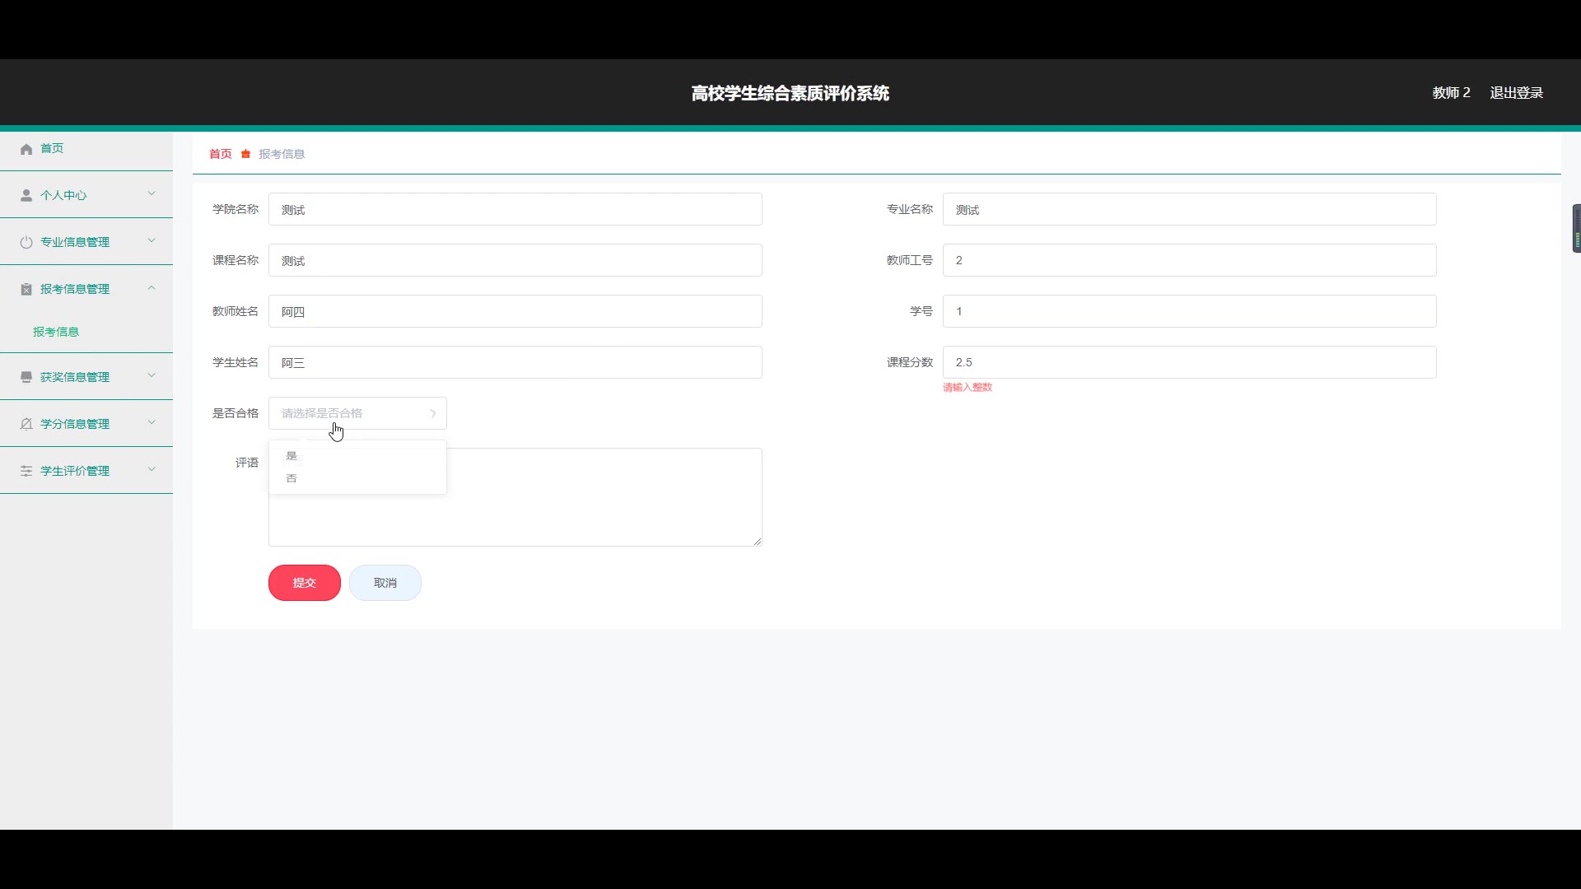Click the icon beside 获奖信息管理
This screenshot has height=889, width=1581.
click(26, 377)
